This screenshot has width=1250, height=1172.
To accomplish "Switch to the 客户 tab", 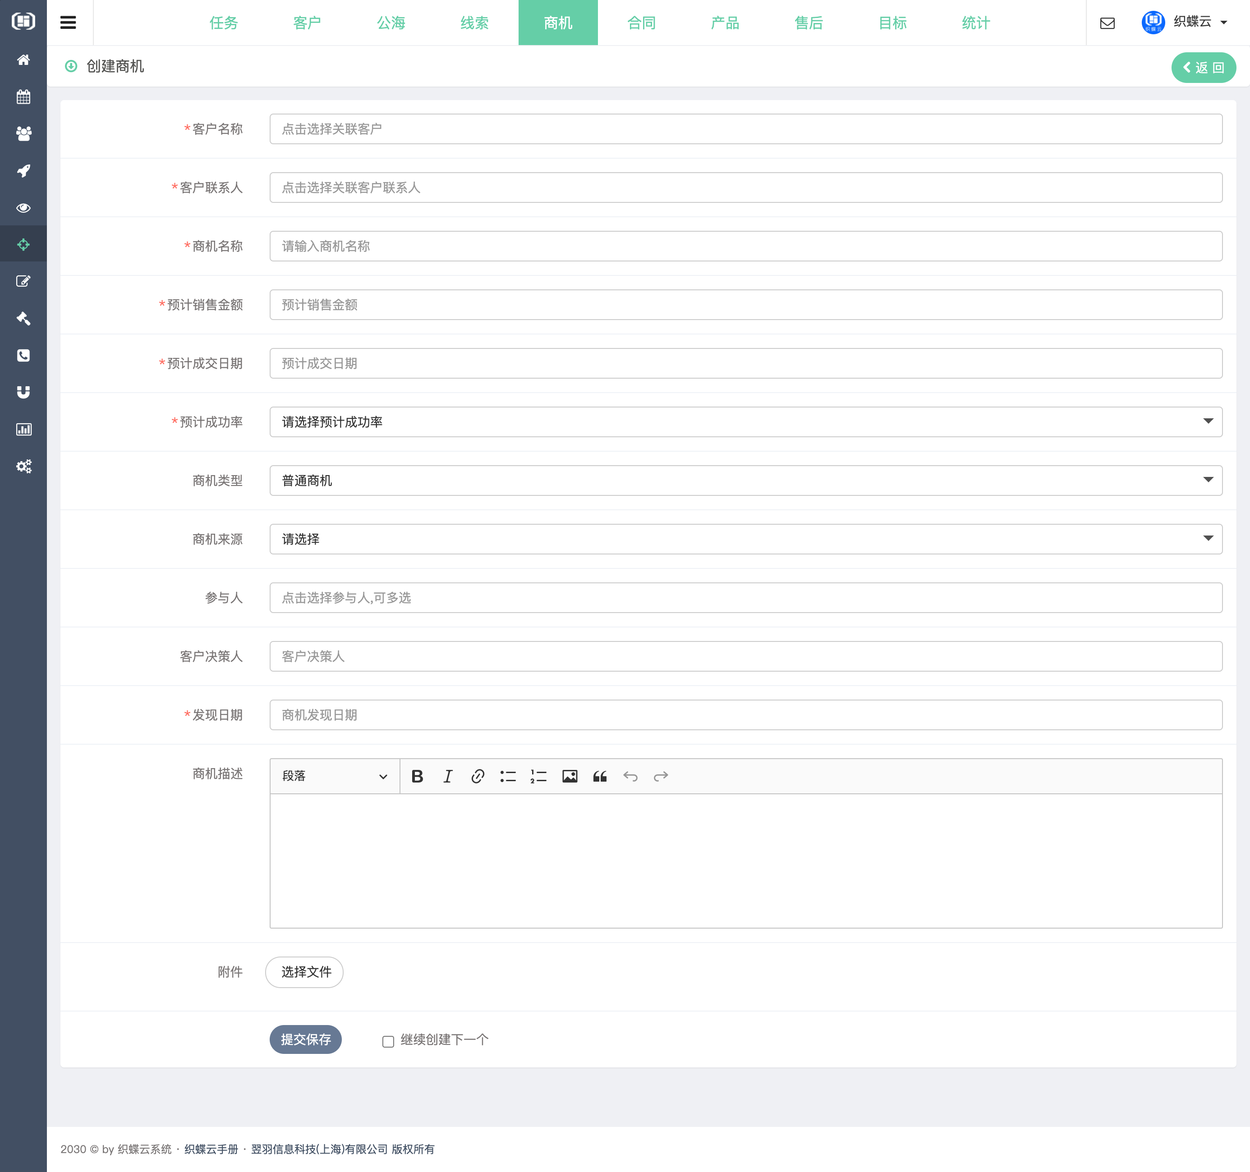I will (307, 23).
